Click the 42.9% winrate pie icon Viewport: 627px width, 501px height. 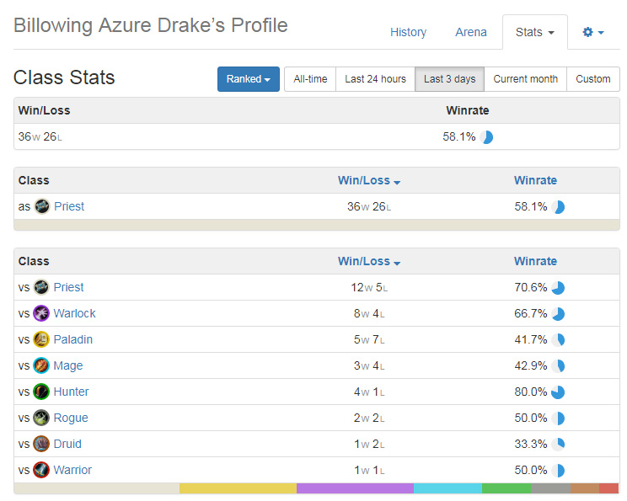558,366
